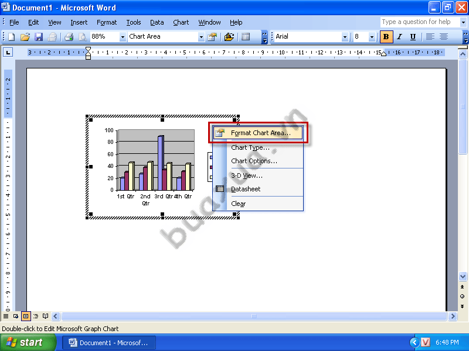469x351 pixels.
Task: Click the Next Page double-arrow button
Action: [463, 306]
